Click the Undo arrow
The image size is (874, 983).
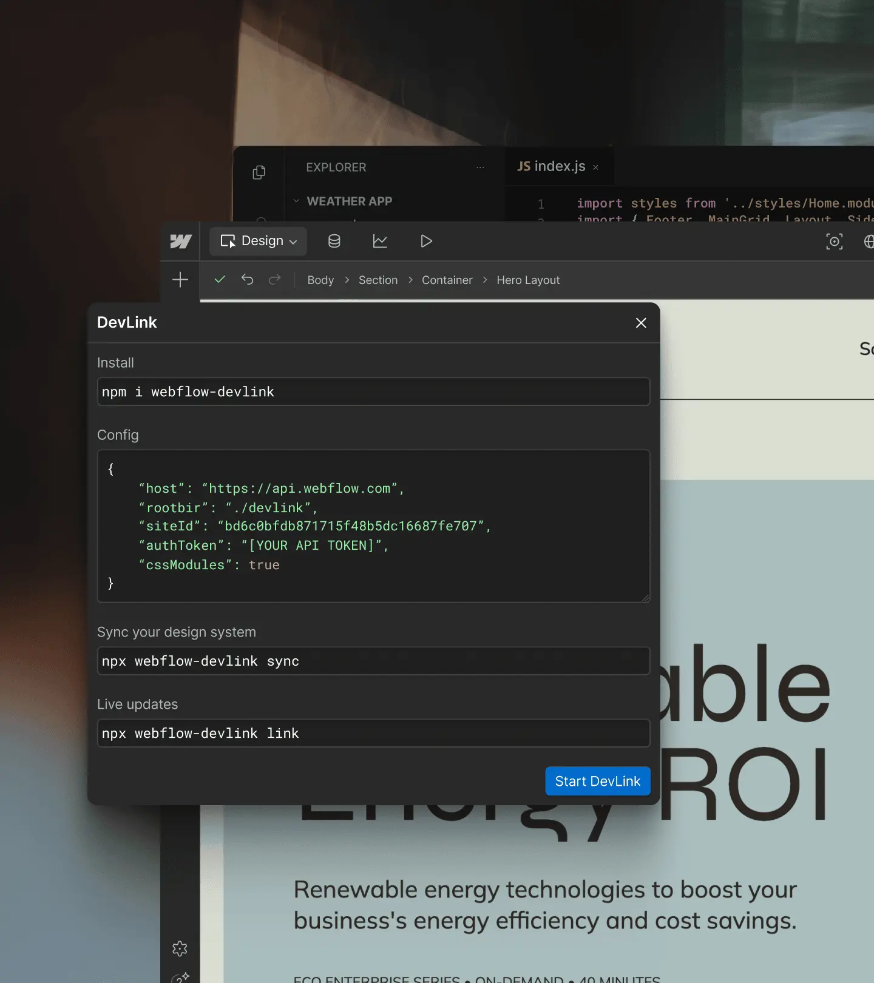point(247,279)
